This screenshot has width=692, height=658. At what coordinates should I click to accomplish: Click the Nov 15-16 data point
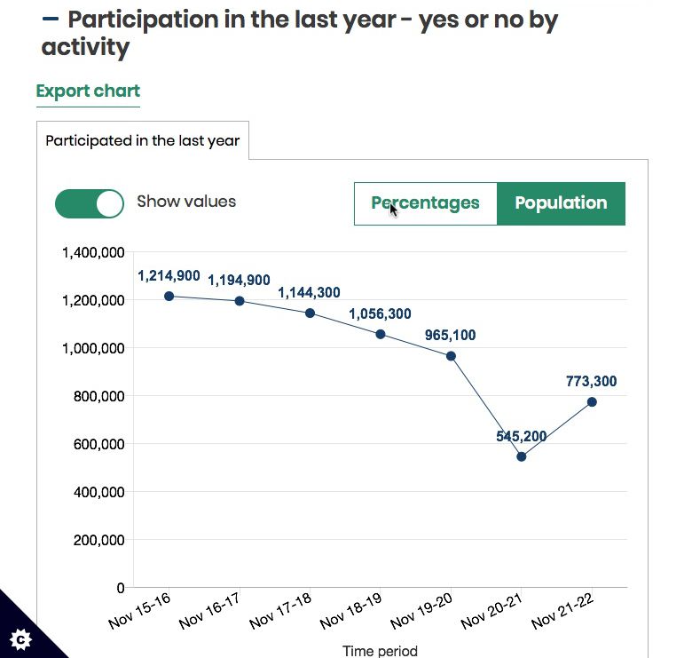pos(169,296)
